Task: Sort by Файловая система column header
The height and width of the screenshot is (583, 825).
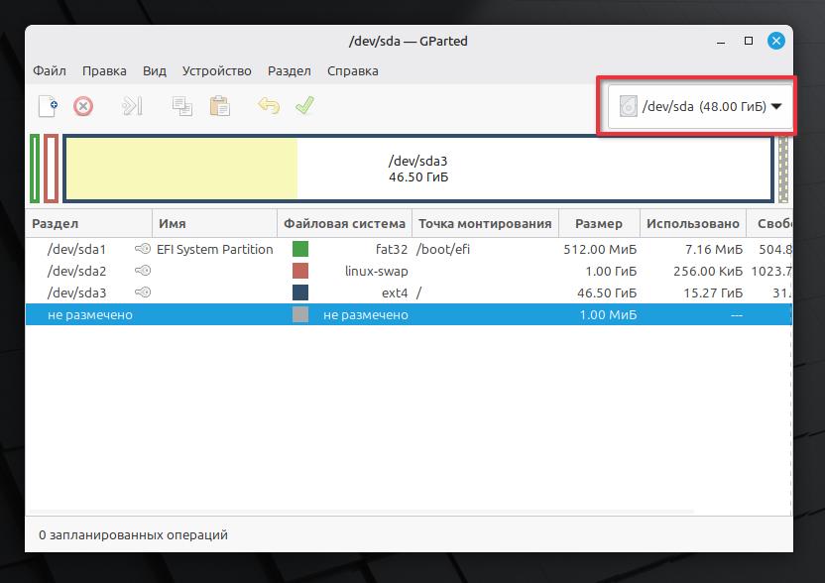Action: pos(345,224)
